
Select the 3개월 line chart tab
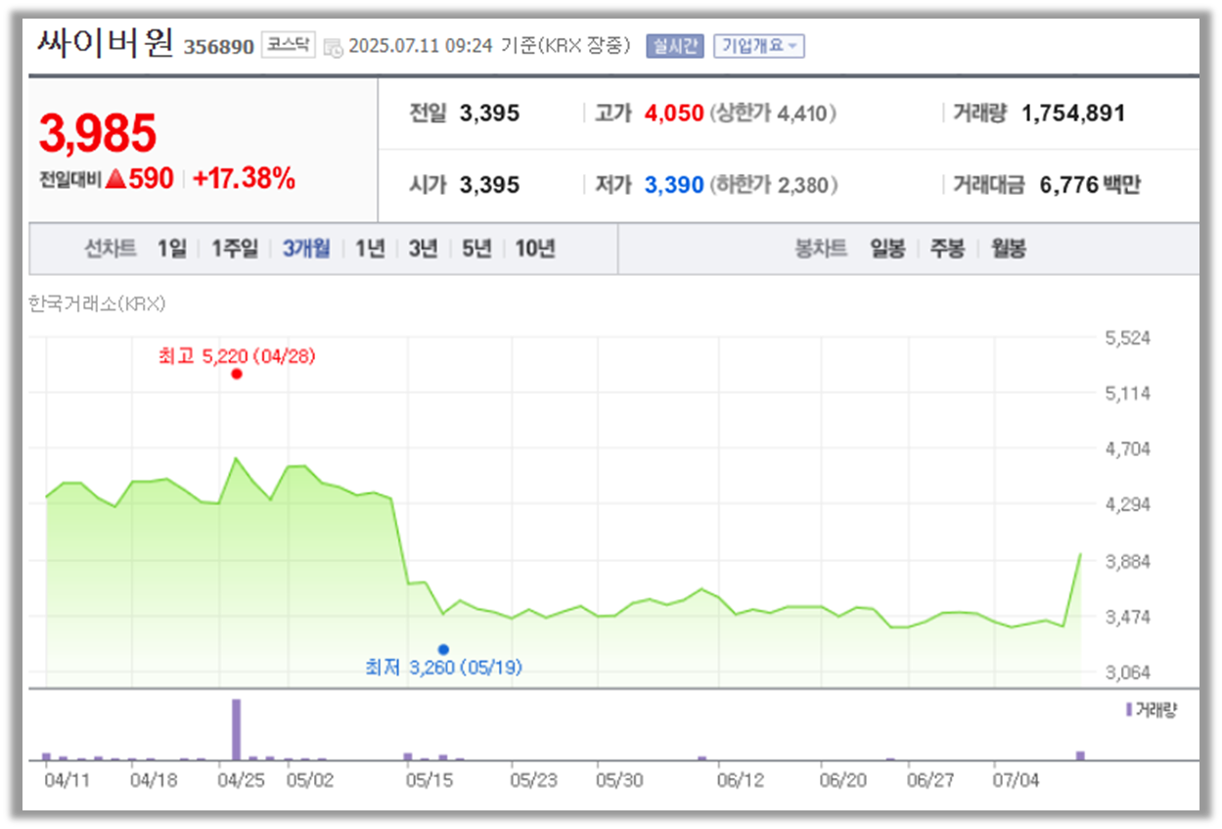pyautogui.click(x=306, y=249)
